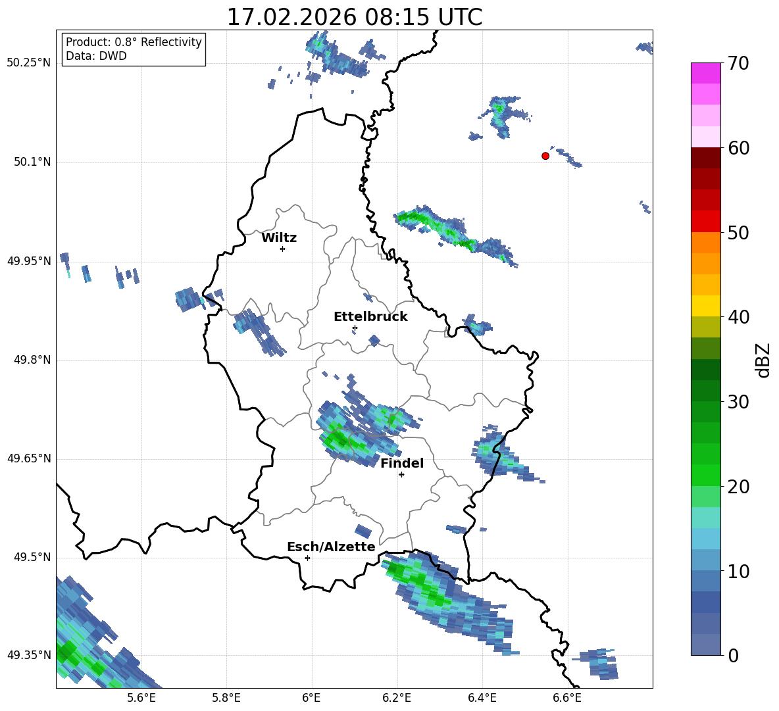Click the 20 label on the colorbar
This screenshot has height=711, width=779.
coord(738,487)
